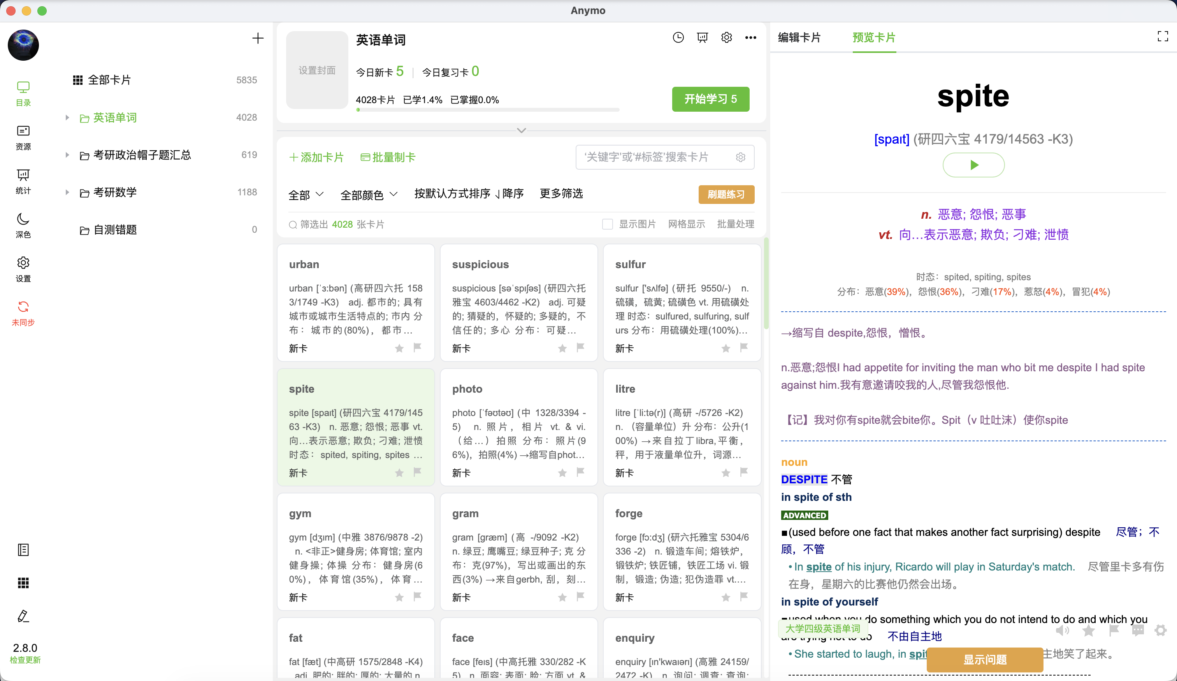The image size is (1177, 681).
Task: Open 更多筛选 more filters
Action: coord(561,193)
